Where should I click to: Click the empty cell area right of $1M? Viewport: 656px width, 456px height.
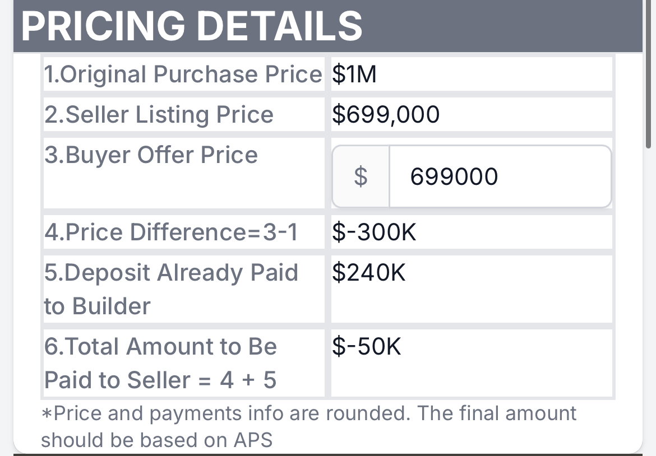coord(495,74)
